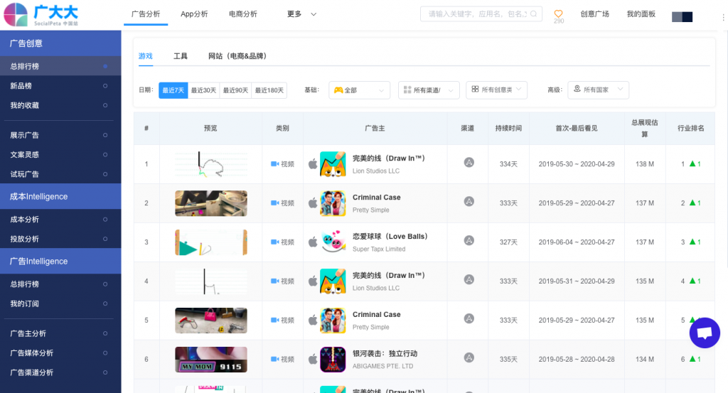Click rank-up green arrow in row 1
728x393 pixels.
[x=692, y=163]
